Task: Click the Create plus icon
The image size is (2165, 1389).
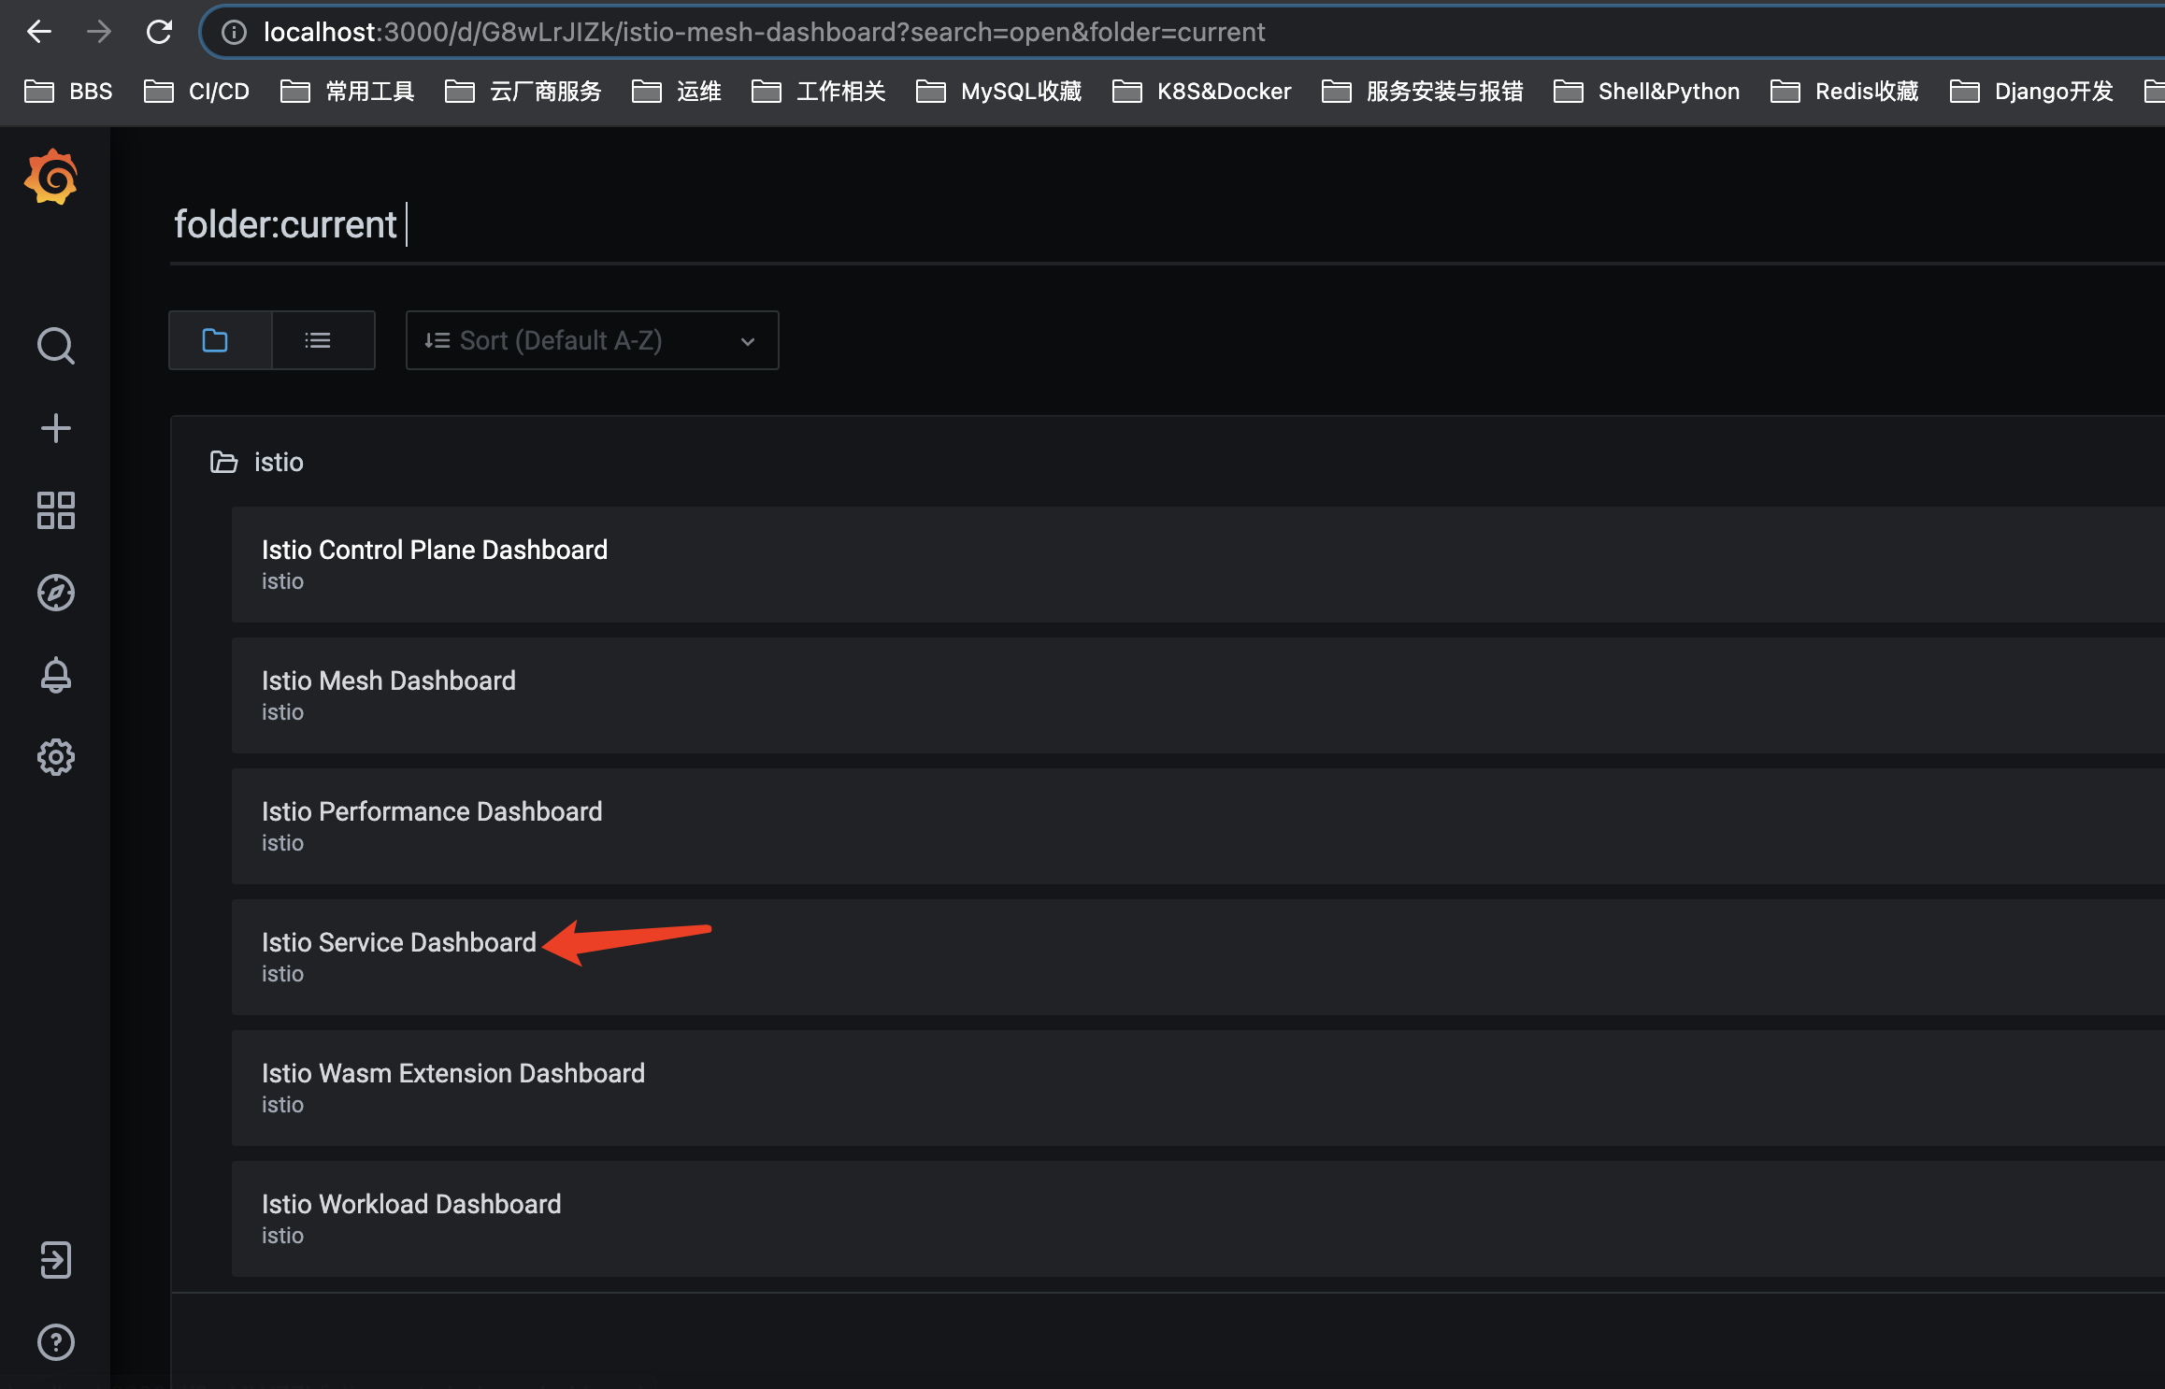Action: click(x=55, y=428)
